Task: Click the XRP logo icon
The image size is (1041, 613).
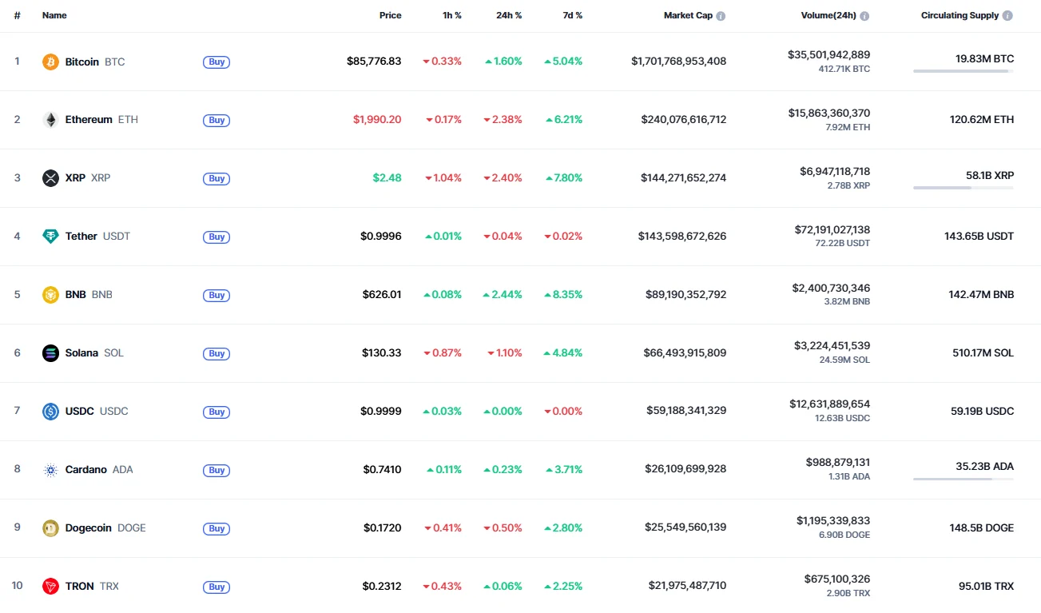Action: point(50,178)
